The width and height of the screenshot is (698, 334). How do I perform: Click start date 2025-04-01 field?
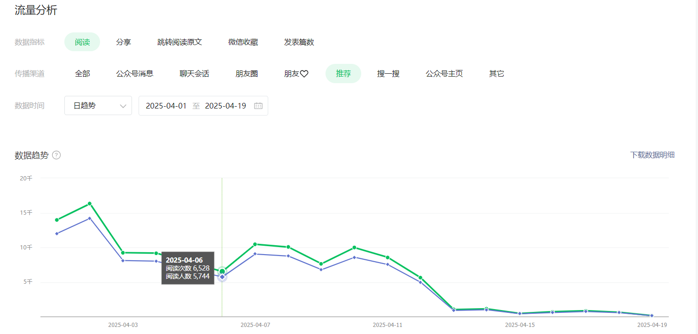[166, 106]
